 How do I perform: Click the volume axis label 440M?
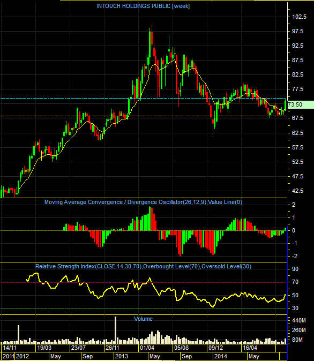click(x=299, y=320)
